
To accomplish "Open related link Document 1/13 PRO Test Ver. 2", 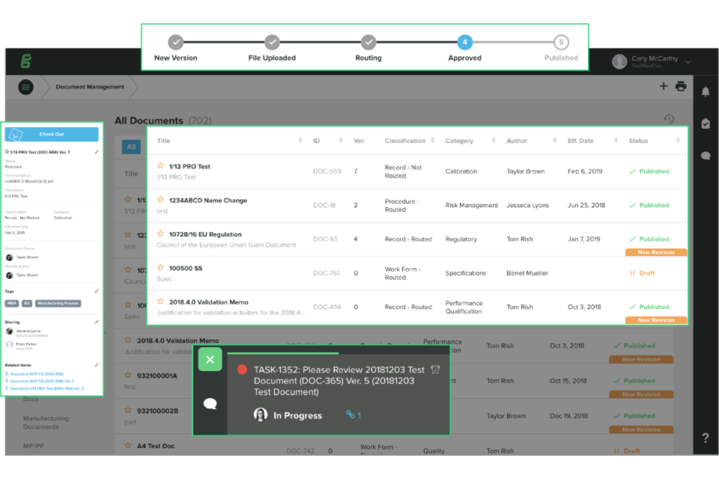I will (47, 388).
